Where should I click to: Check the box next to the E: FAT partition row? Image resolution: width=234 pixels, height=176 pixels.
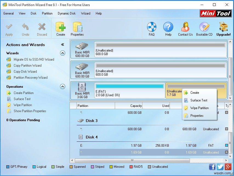(227, 145)
